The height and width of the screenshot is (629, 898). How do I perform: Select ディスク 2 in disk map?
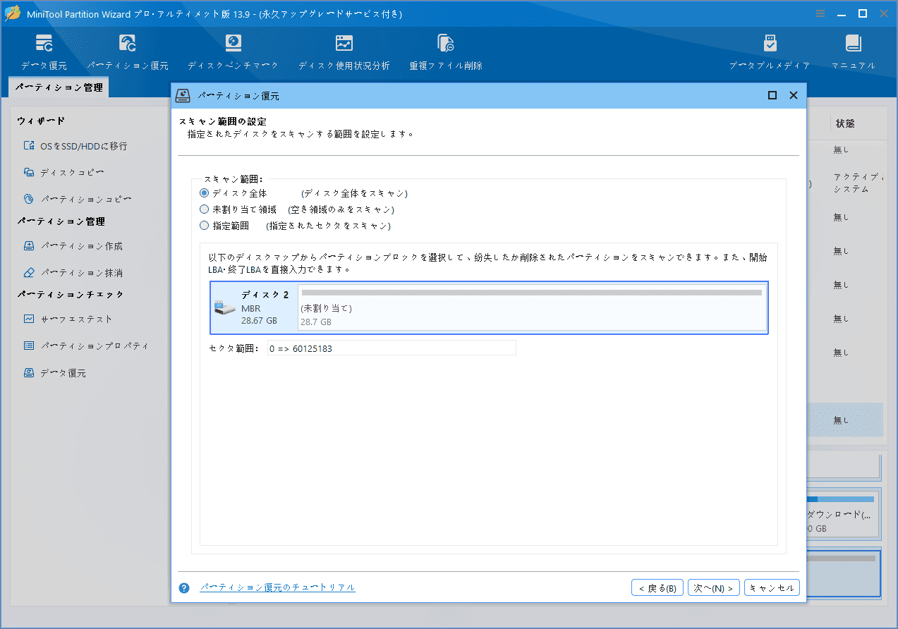(x=255, y=307)
